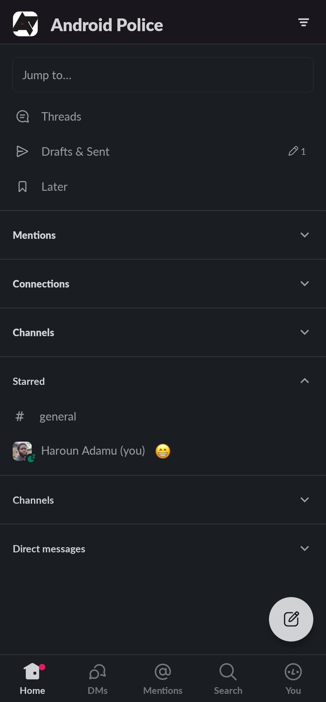Image resolution: width=326 pixels, height=702 pixels.
Task: Open the general starred channel
Action: pyautogui.click(x=58, y=417)
